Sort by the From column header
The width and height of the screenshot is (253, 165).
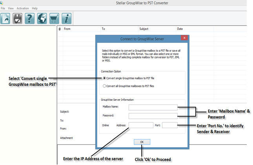pyautogui.click(x=67, y=29)
